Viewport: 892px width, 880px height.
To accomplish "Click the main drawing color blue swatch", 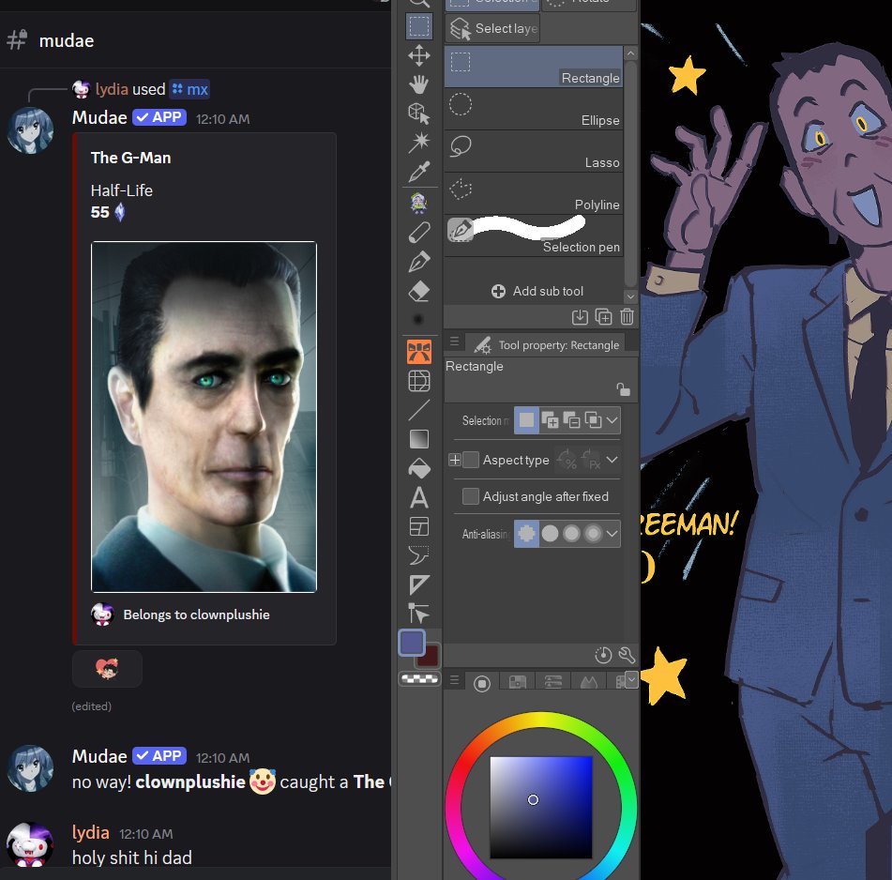I will [412, 643].
